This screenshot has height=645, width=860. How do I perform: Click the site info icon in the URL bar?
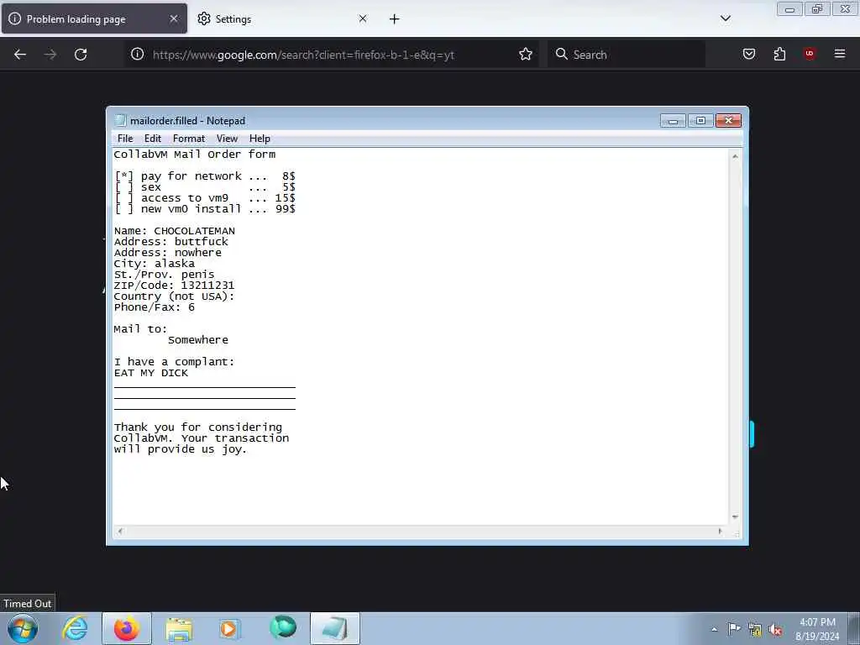(x=137, y=55)
